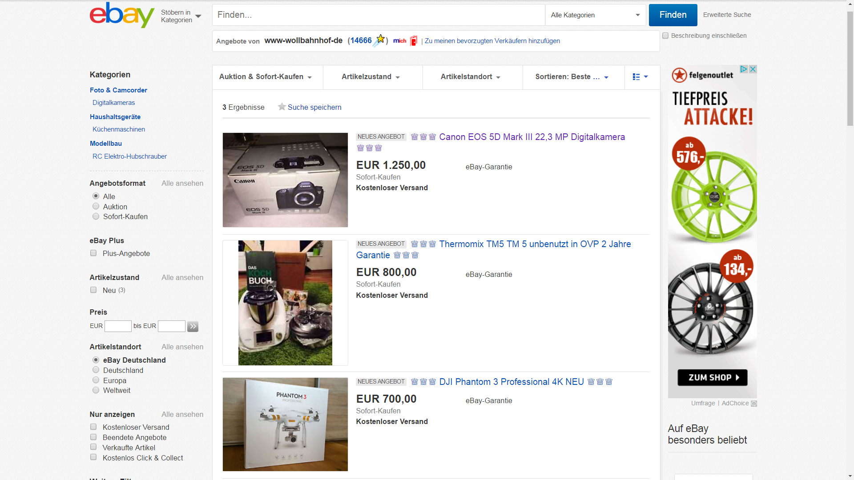The width and height of the screenshot is (854, 480).
Task: Select eBay Deutschland location radio
Action: pyautogui.click(x=96, y=360)
